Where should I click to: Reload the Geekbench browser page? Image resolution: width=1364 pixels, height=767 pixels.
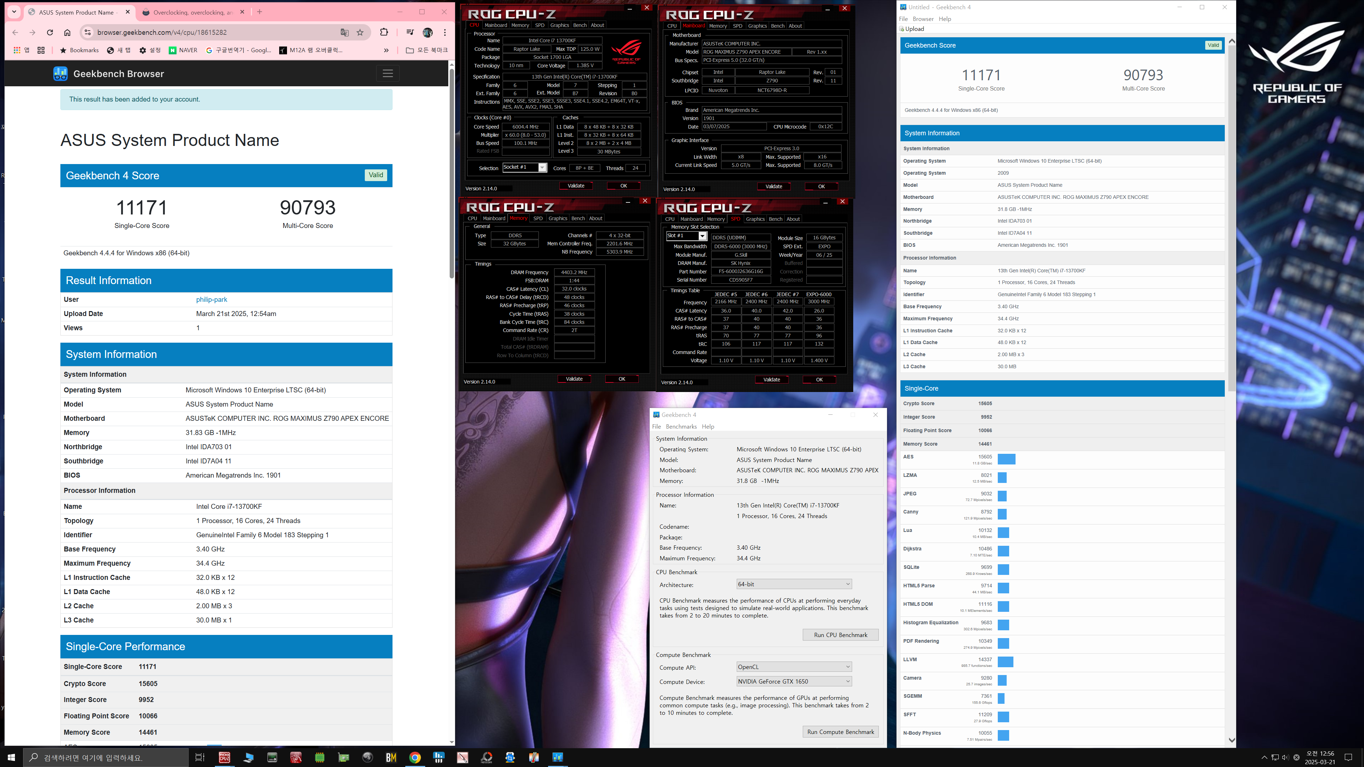coord(50,32)
